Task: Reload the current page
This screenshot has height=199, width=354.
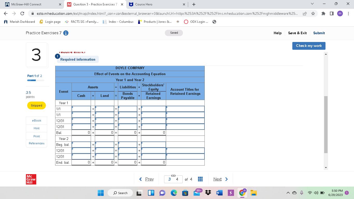Action: pyautogui.click(x=22, y=13)
